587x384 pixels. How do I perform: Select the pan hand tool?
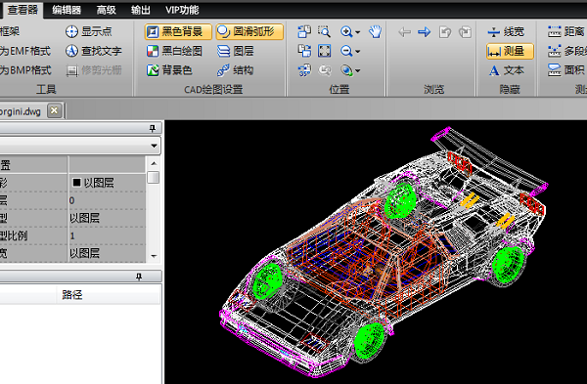[375, 32]
